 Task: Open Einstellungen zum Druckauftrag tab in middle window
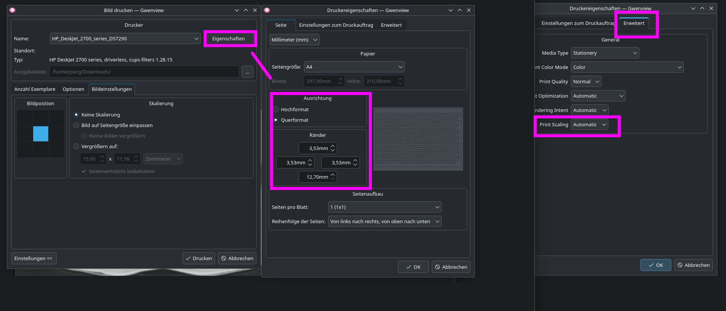[x=336, y=25]
